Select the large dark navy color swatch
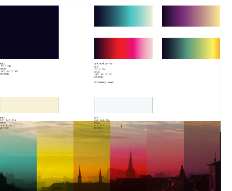Viewport: 232px width, 191px height. coord(29,32)
